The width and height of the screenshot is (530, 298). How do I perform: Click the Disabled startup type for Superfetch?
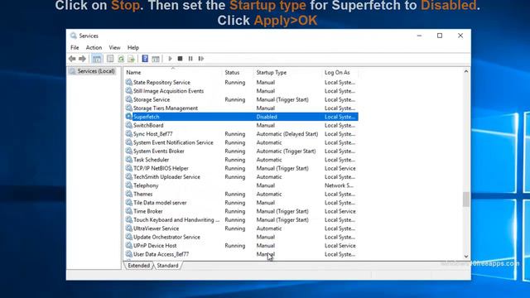(267, 117)
